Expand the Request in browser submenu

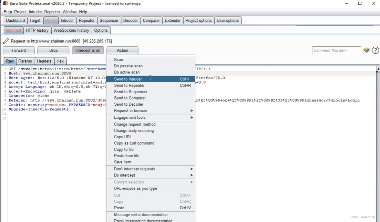point(151,110)
